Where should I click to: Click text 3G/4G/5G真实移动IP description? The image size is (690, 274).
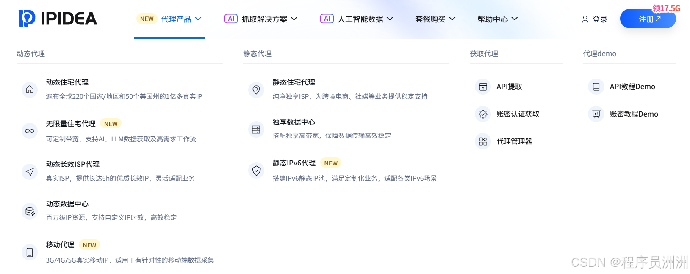(x=130, y=260)
